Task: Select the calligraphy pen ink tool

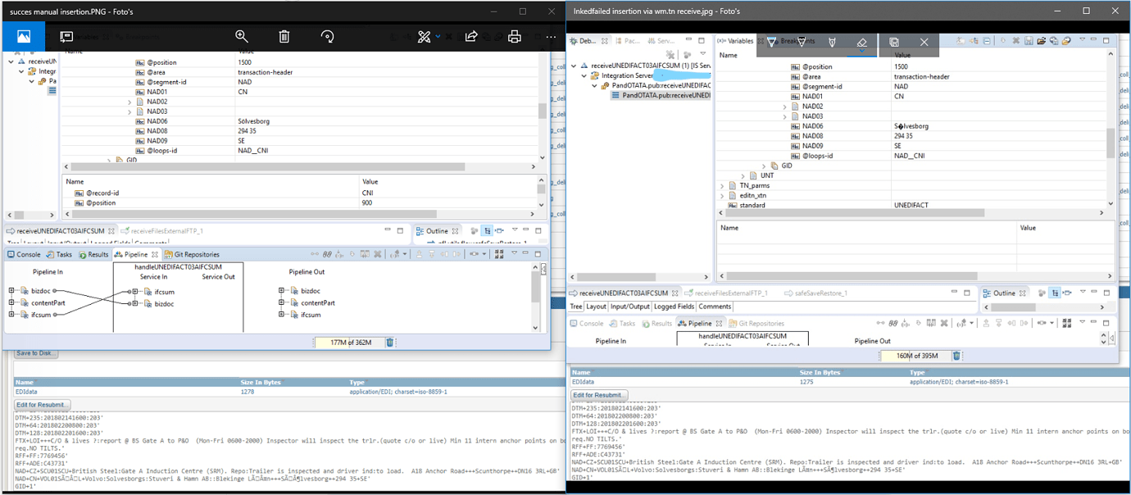Action: click(832, 42)
